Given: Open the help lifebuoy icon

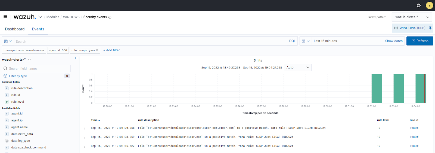Looking at the screenshot, I should (419, 5).
